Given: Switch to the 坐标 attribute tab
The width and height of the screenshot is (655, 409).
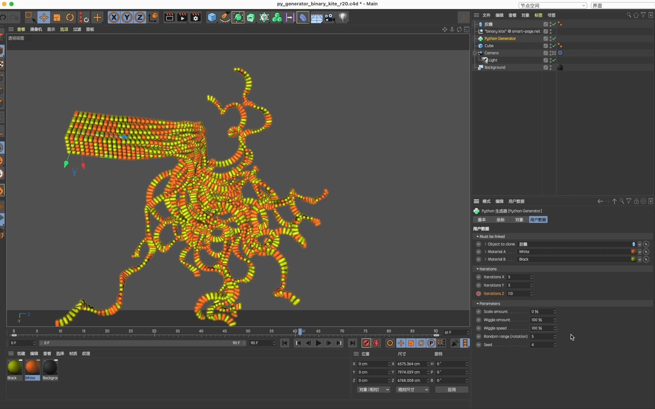Looking at the screenshot, I should point(500,220).
